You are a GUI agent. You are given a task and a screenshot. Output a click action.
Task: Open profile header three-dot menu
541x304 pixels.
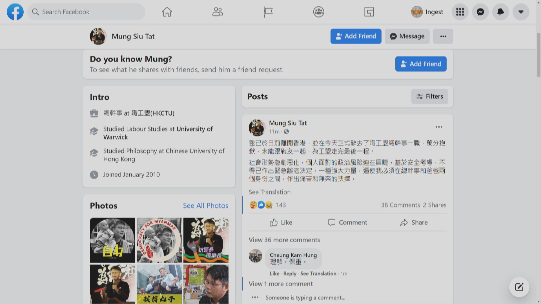click(x=443, y=36)
